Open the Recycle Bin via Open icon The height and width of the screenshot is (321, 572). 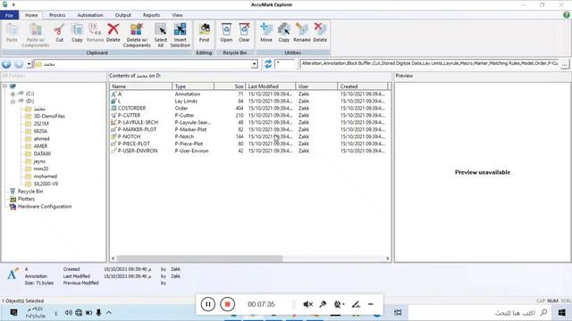pos(226,29)
